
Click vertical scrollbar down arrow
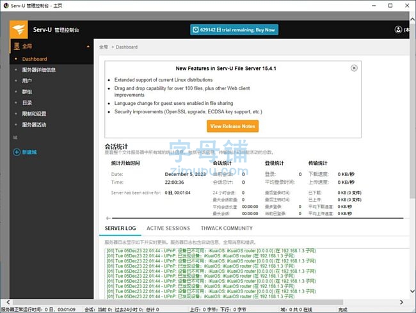[412, 291]
